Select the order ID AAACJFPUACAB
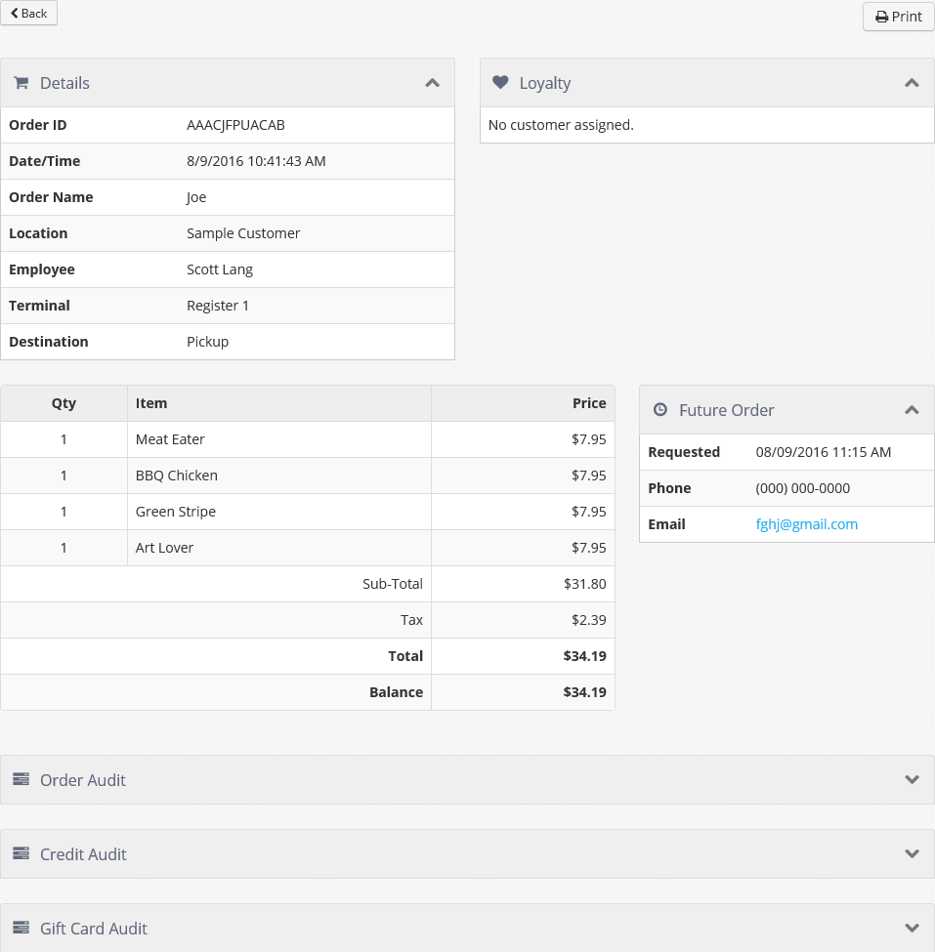This screenshot has height=952, width=935. click(x=235, y=125)
